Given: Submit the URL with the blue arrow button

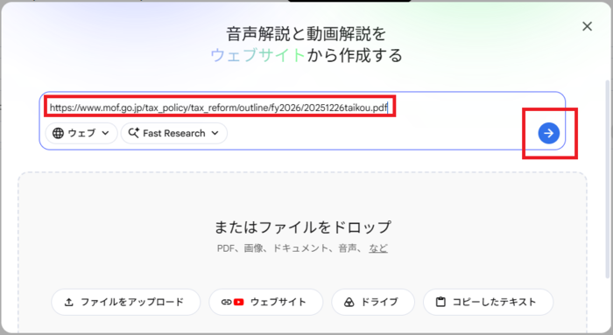Looking at the screenshot, I should (x=548, y=133).
